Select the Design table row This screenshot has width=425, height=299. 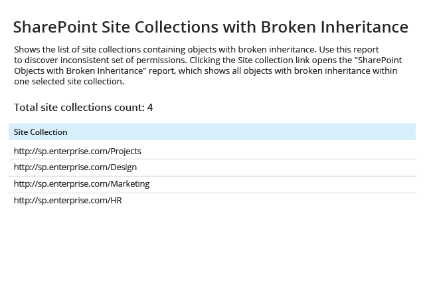coord(212,167)
